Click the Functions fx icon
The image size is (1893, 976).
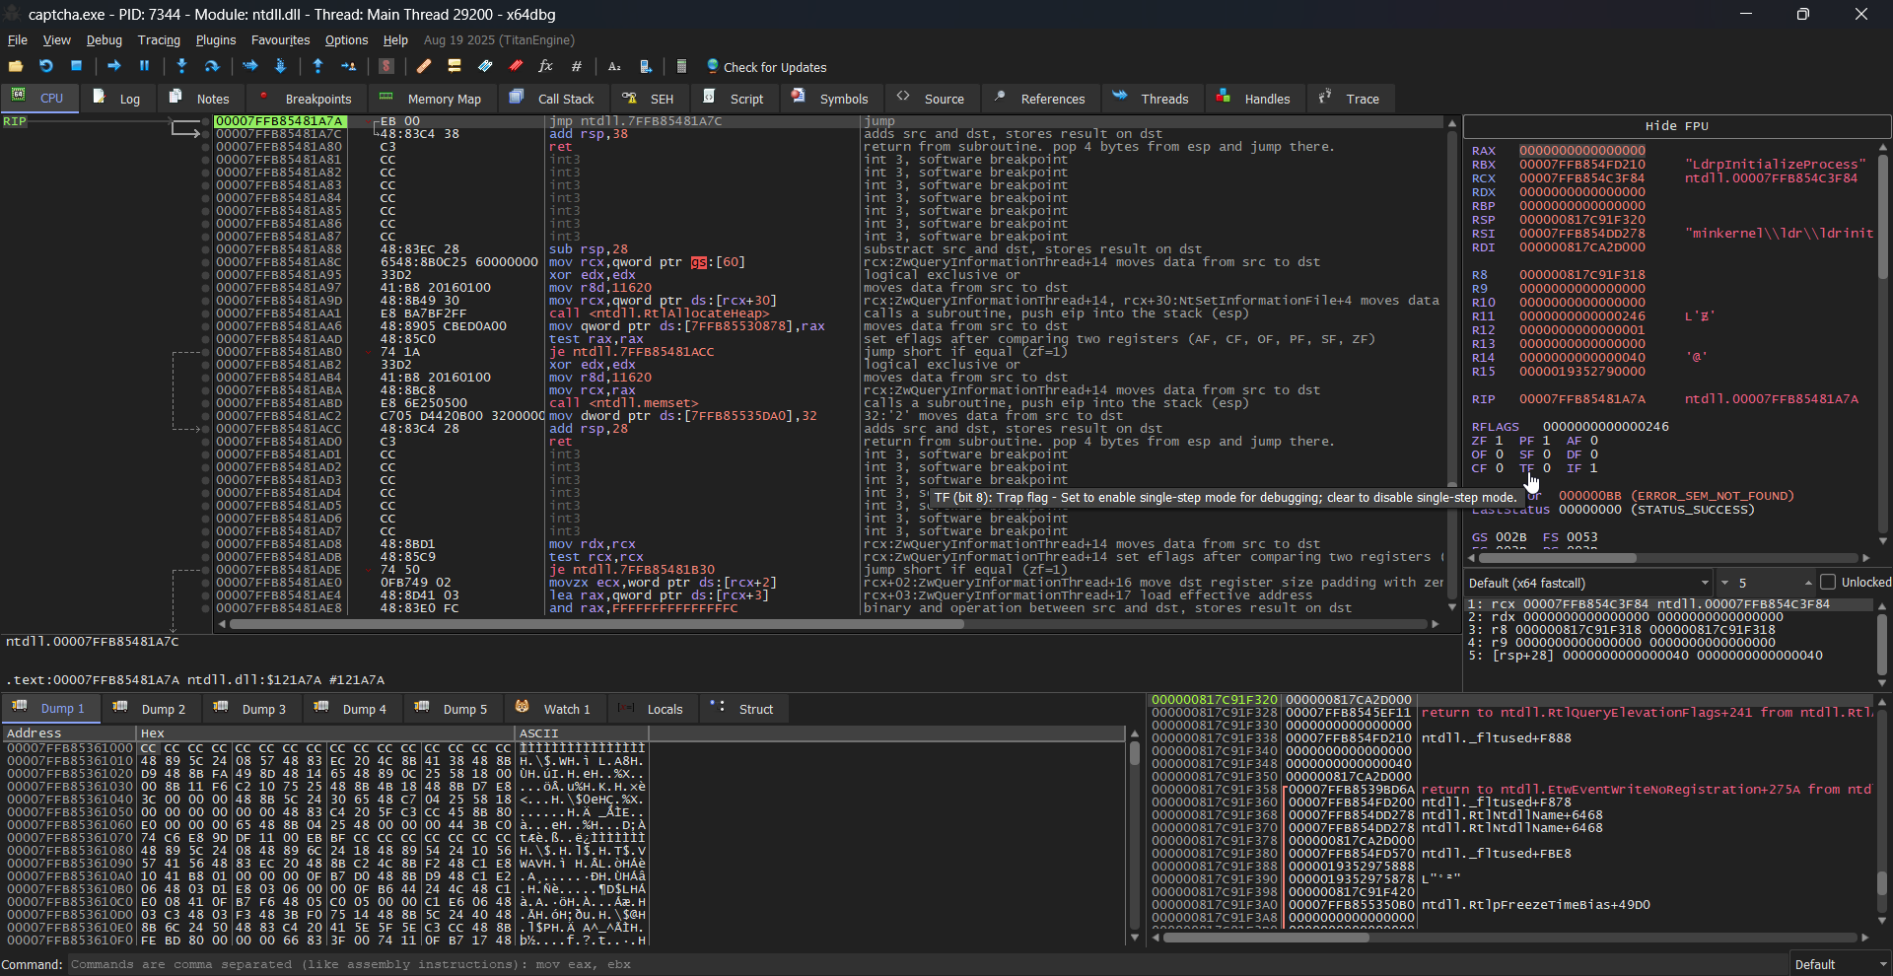pos(545,66)
